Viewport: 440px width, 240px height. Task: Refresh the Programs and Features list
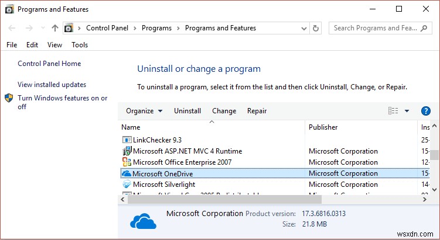316,28
